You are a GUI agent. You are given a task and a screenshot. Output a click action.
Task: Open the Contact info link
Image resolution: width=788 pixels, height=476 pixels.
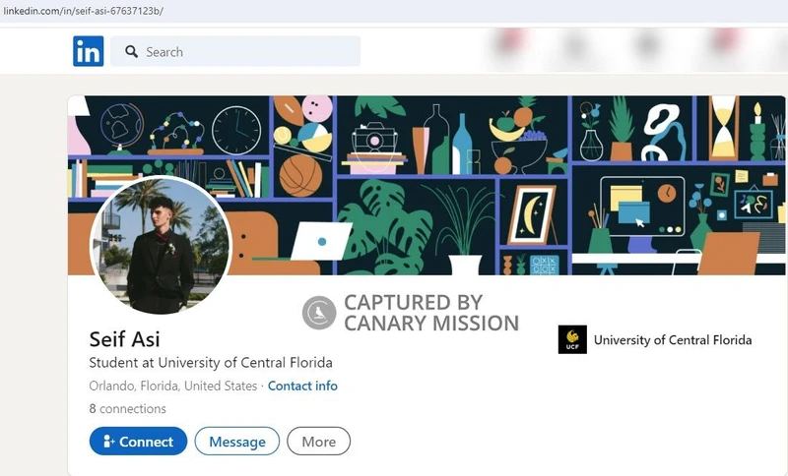tap(302, 386)
